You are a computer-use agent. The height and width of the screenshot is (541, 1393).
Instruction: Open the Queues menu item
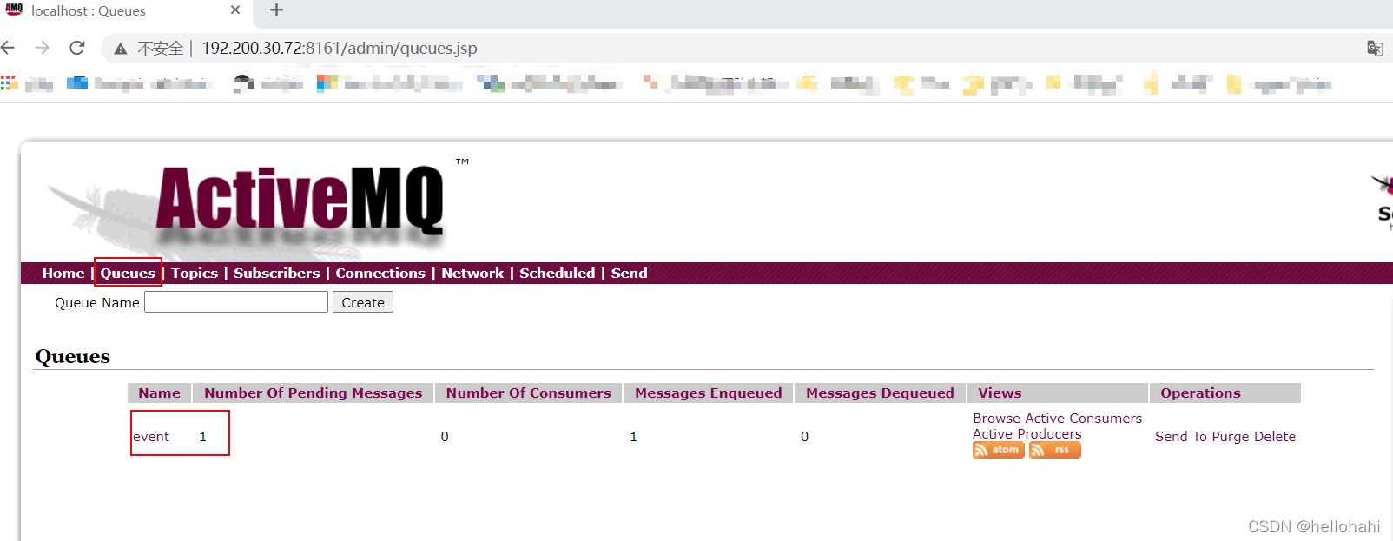tap(128, 273)
